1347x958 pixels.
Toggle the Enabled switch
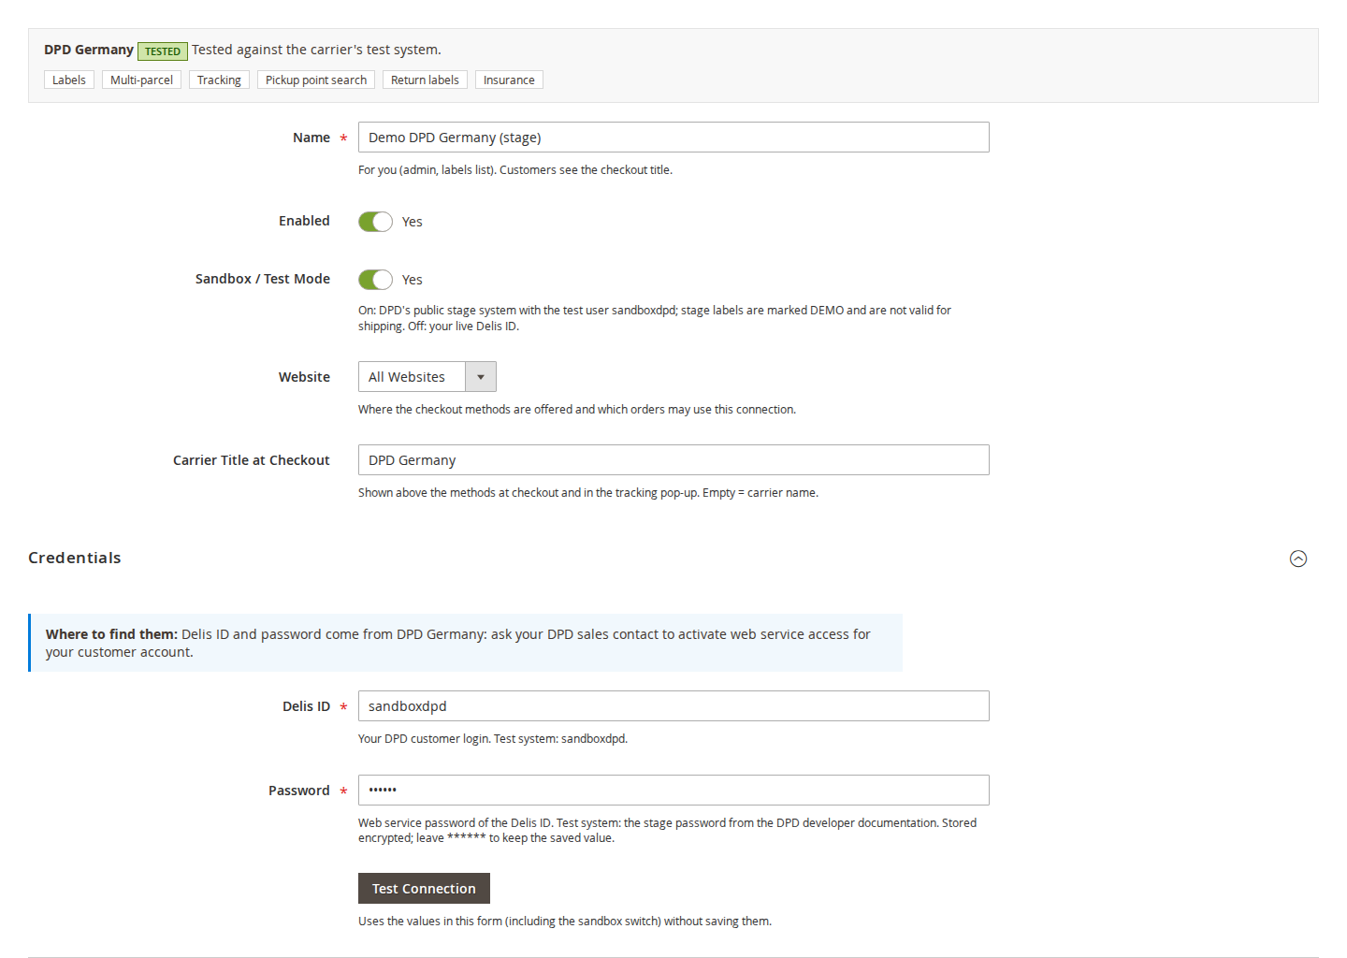[375, 222]
